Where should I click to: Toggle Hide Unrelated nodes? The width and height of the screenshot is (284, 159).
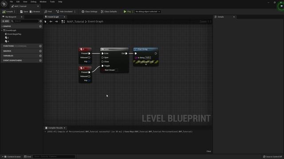[64, 11]
